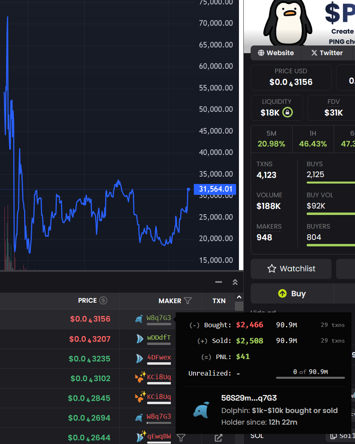This screenshot has width=355, height=444.
Task: Click the Bought $2,466 value
Action: click(249, 325)
